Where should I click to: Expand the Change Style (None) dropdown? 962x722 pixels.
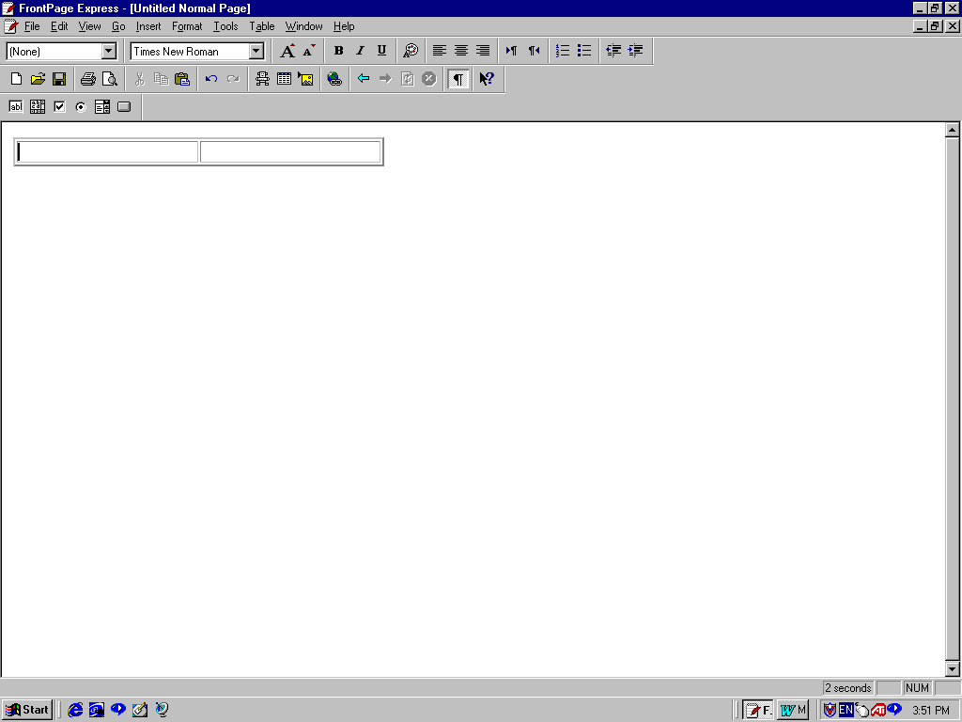tap(109, 52)
